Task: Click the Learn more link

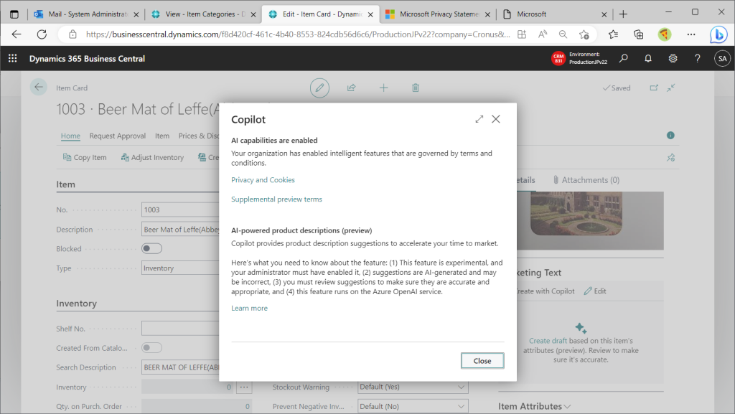Action: (249, 308)
